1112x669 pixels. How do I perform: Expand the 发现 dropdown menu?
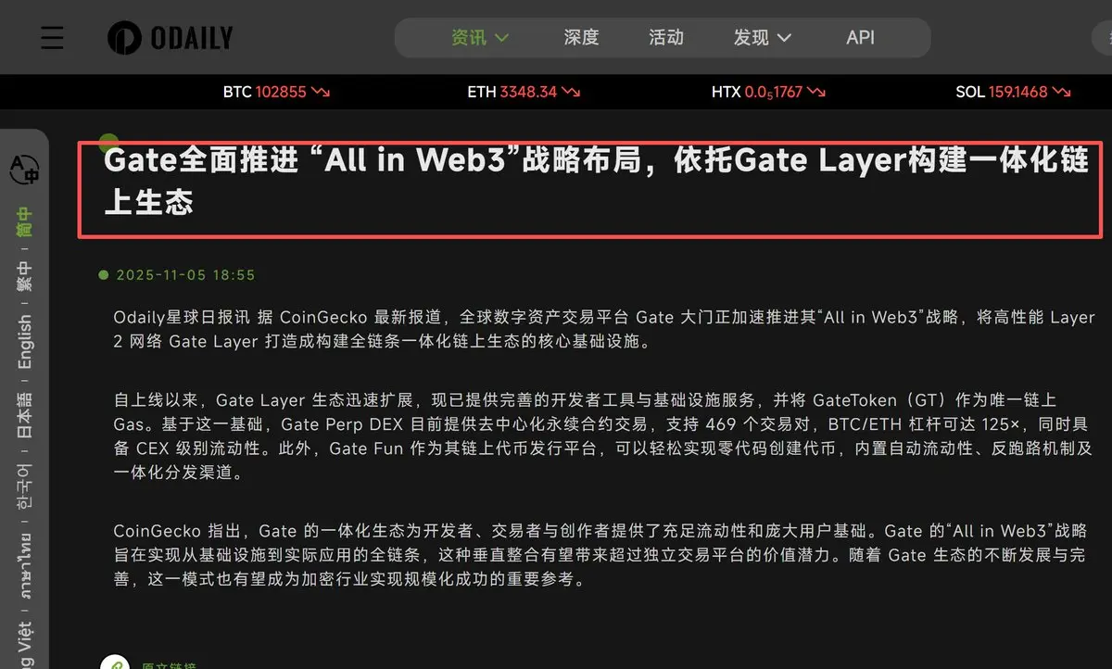coord(763,38)
